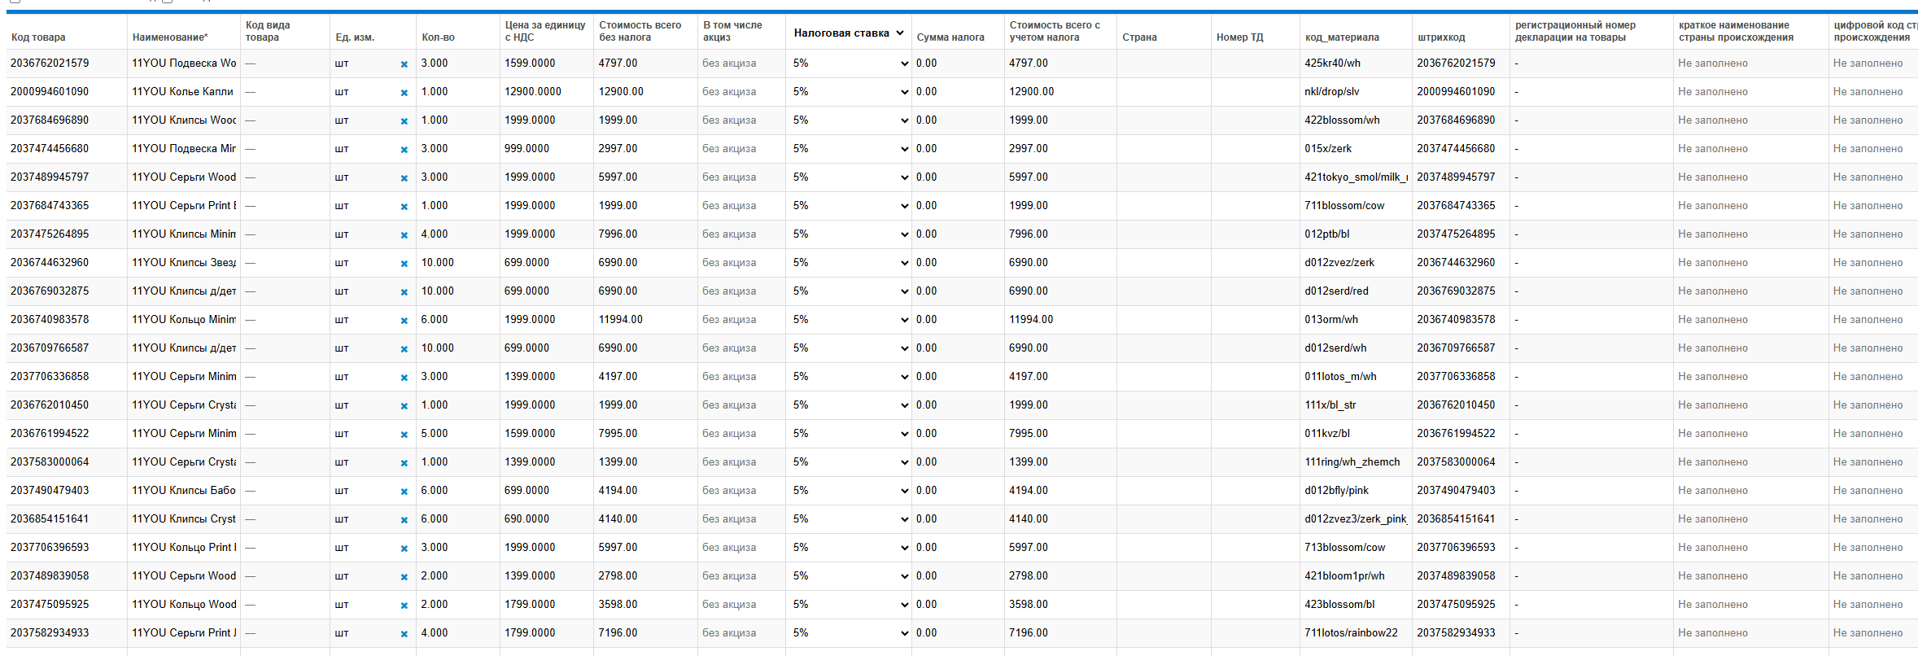Screen dimensions: 1918x656
Task: Click unit X icon for 2036744632960
Action: 404,264
